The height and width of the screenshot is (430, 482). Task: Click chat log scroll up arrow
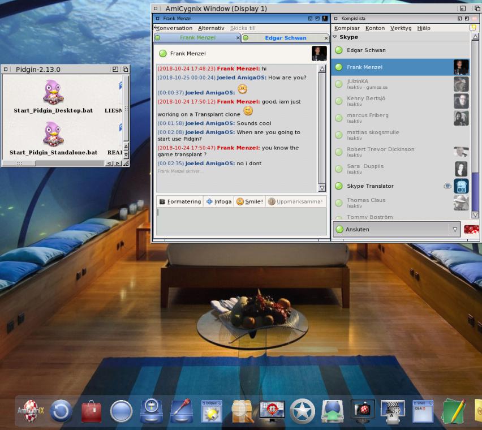coord(322,68)
